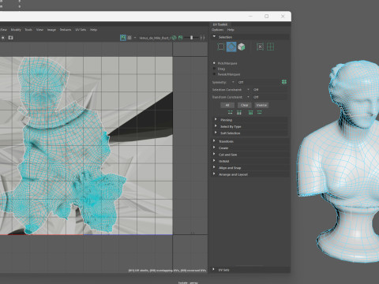379x284 pixels.
Task: Click the bracket icon right of the dim slider
Action: (x=202, y=38)
